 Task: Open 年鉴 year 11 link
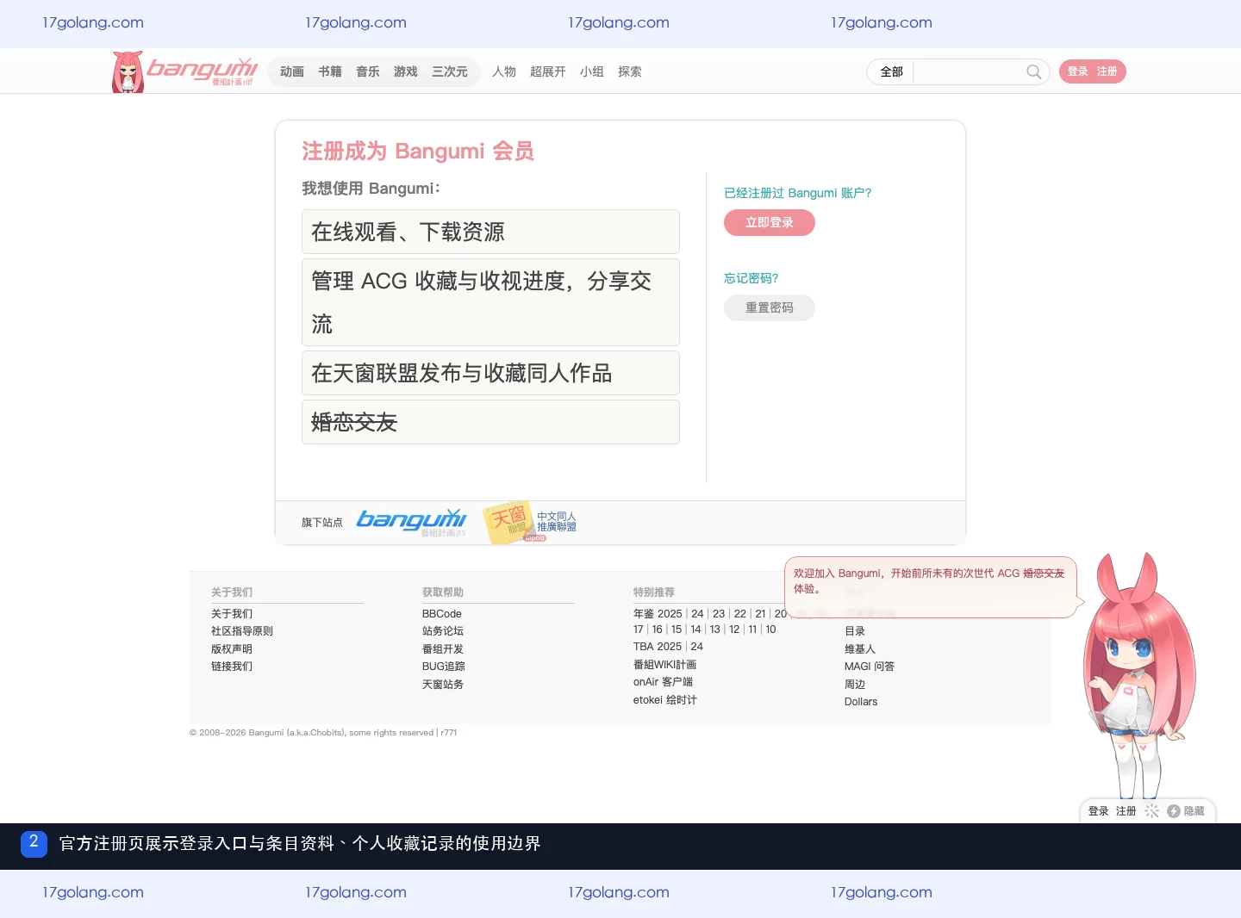pos(752,630)
